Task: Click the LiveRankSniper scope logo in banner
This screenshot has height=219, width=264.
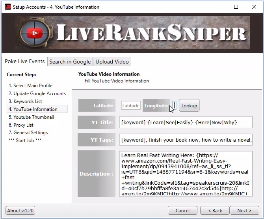Action: click(x=35, y=33)
